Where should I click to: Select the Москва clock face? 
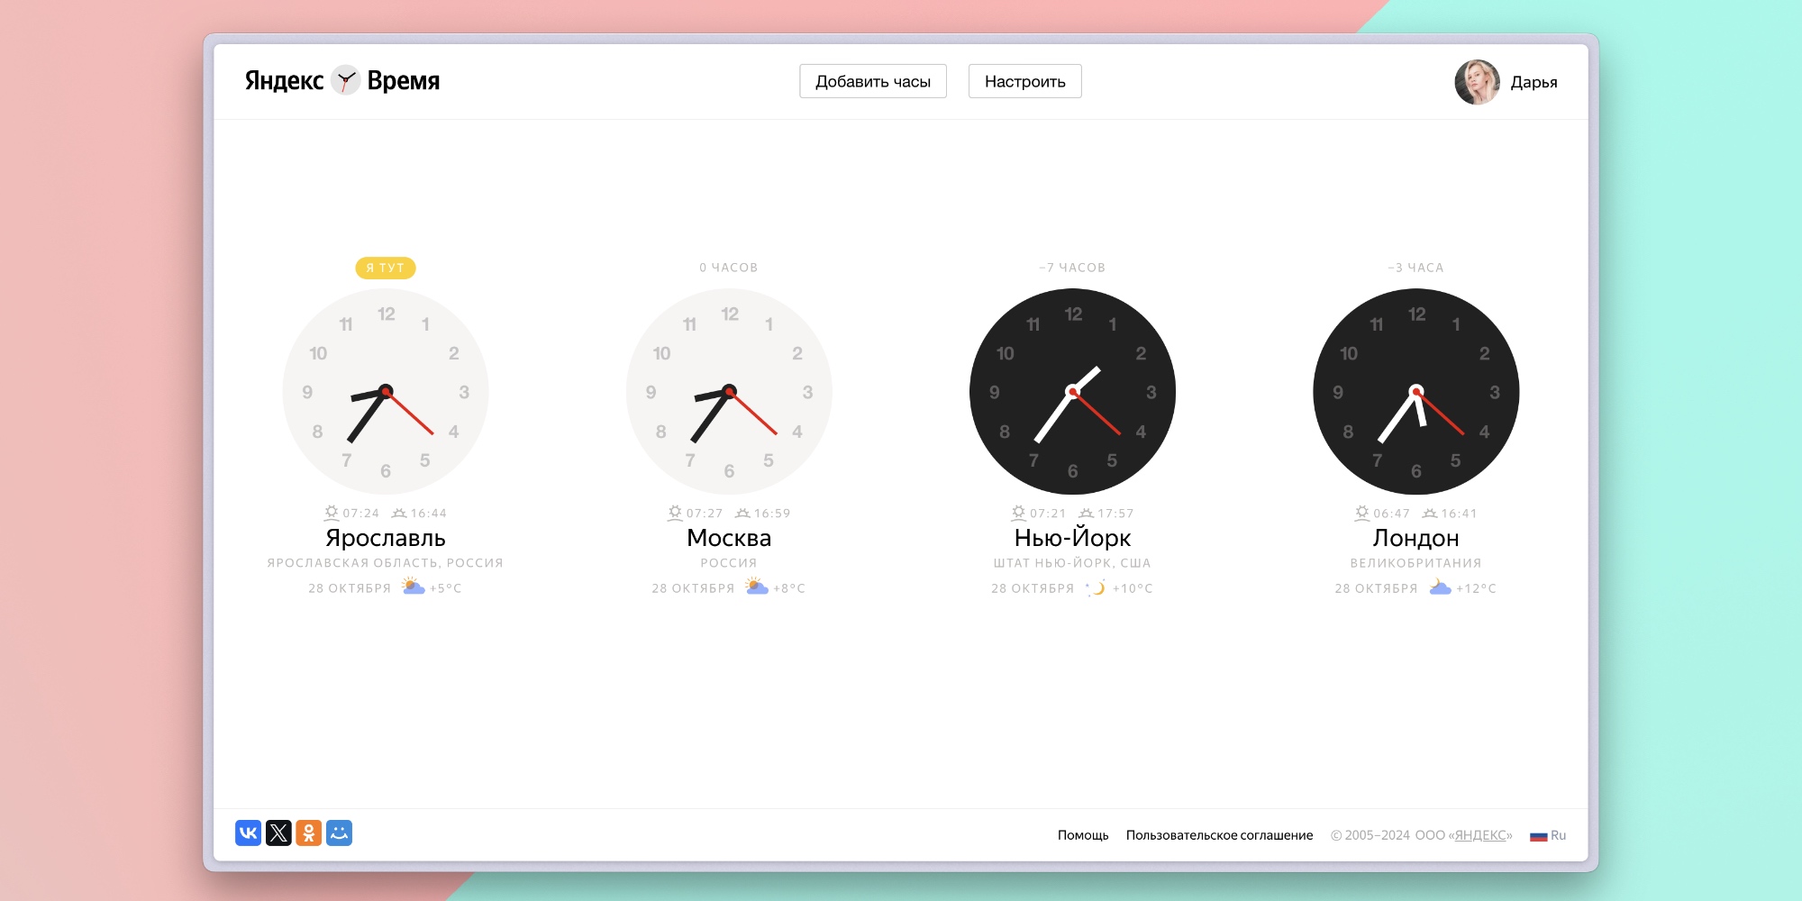pyautogui.click(x=729, y=392)
